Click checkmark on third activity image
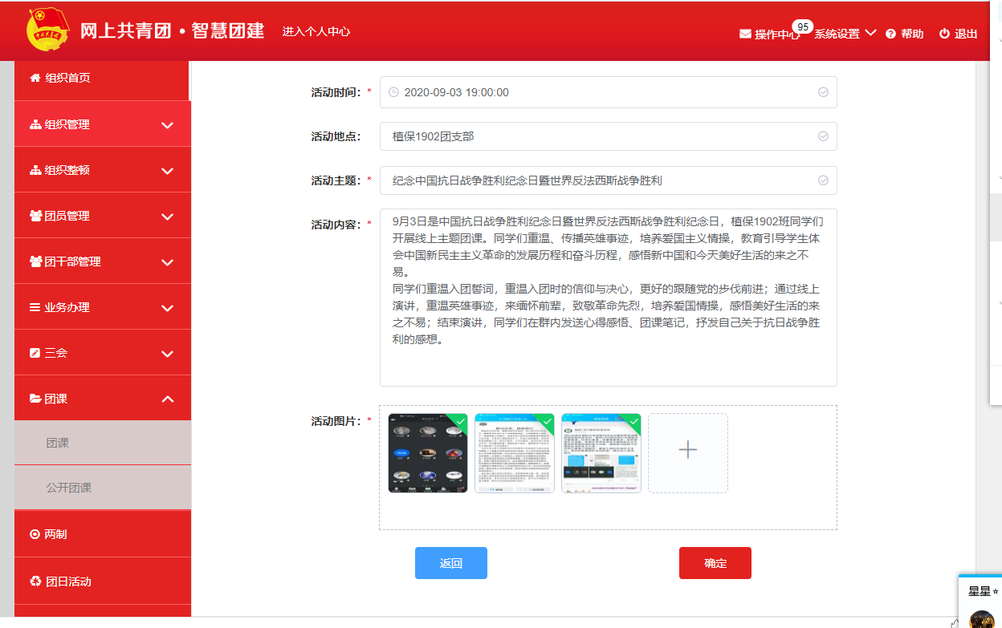1002x628 pixels. [x=633, y=420]
